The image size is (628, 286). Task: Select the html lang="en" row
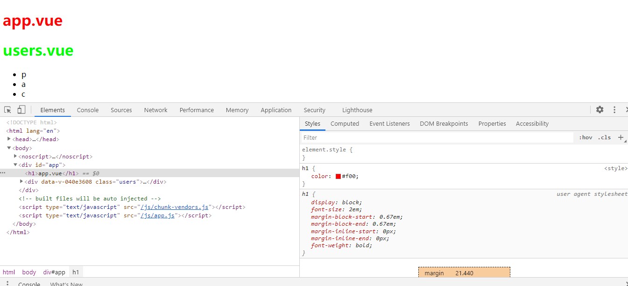point(149,131)
